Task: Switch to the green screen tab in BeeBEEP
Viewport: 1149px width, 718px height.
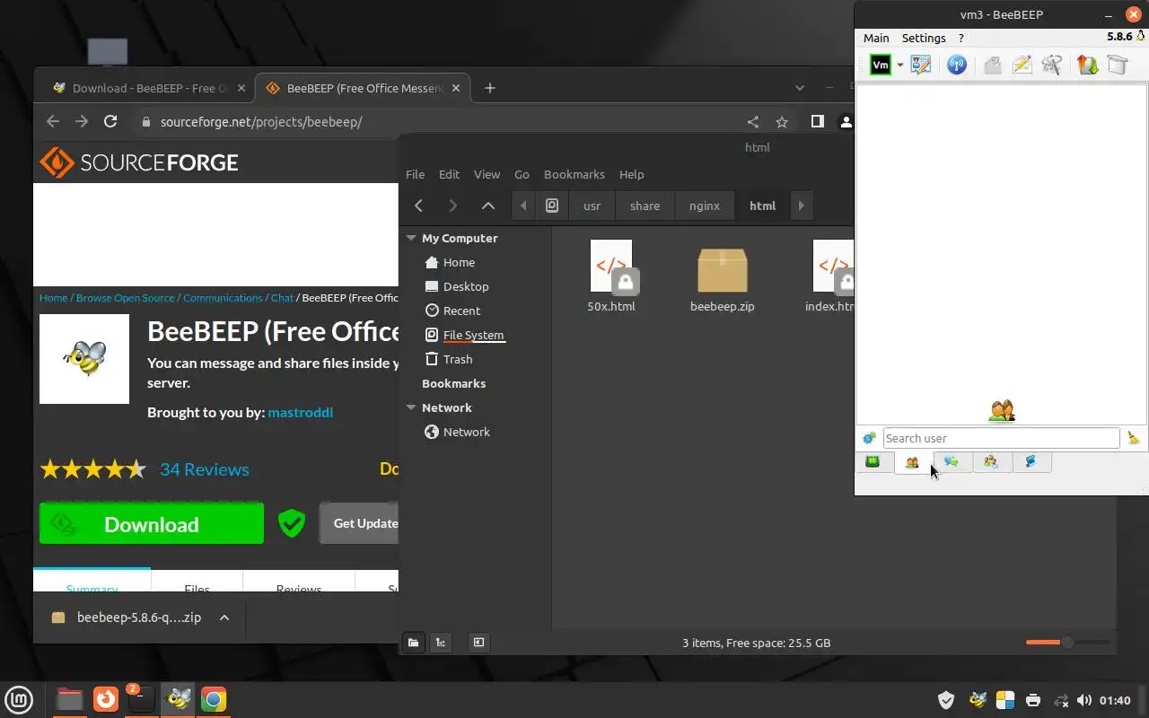Action: tap(873, 461)
